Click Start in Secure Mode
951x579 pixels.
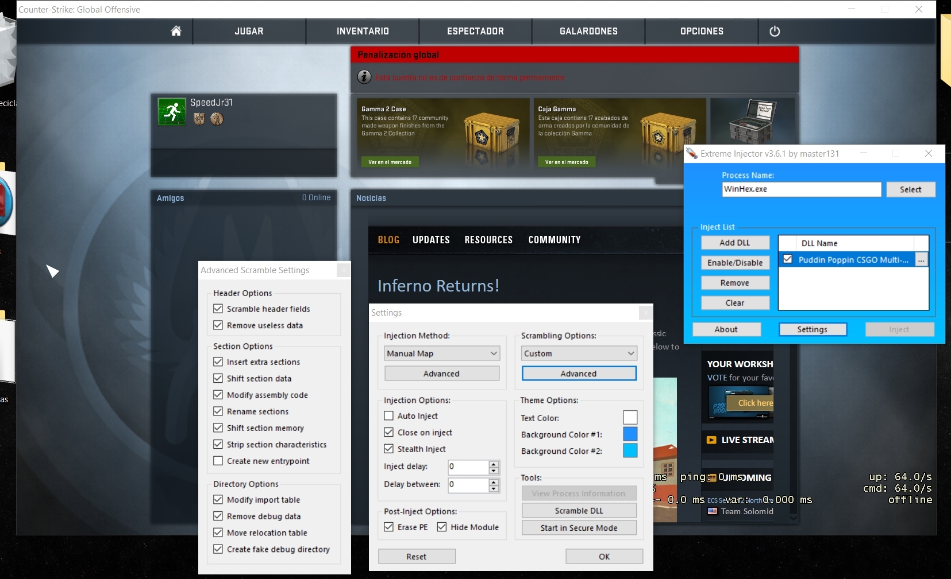(579, 528)
